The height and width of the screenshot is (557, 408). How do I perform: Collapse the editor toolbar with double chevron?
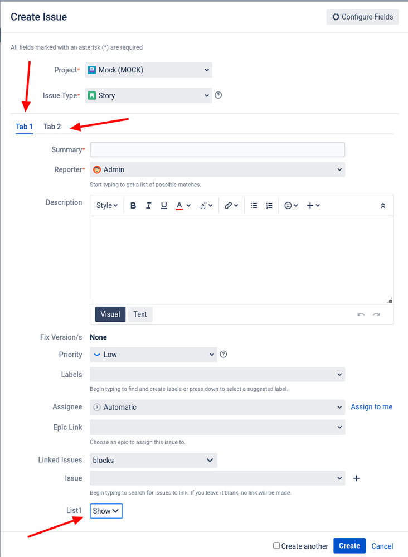click(x=383, y=205)
